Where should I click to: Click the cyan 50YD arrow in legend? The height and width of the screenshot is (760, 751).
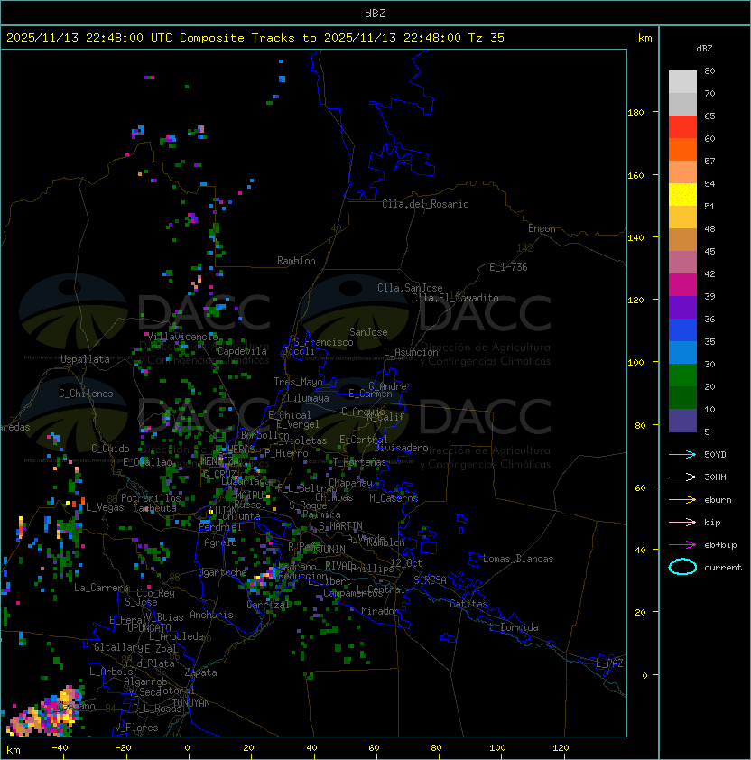click(682, 454)
